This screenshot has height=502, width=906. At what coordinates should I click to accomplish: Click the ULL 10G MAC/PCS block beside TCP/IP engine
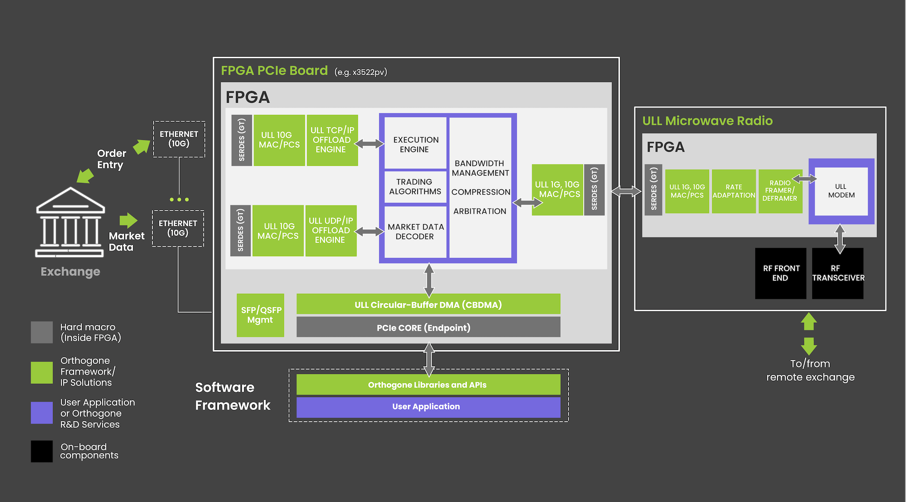click(279, 140)
